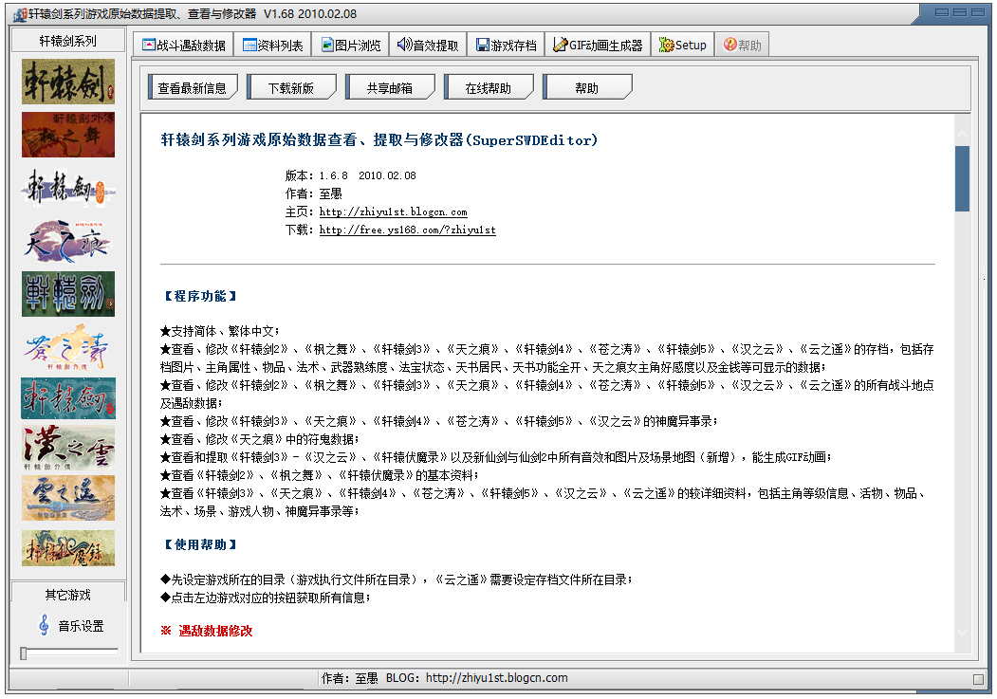This screenshot has height=699, width=997.
Task: Open GIF动画生成器 tab
Action: pyautogui.click(x=598, y=46)
